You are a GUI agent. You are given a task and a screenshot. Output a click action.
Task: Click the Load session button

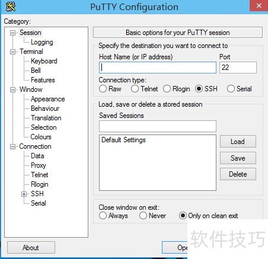(238, 142)
